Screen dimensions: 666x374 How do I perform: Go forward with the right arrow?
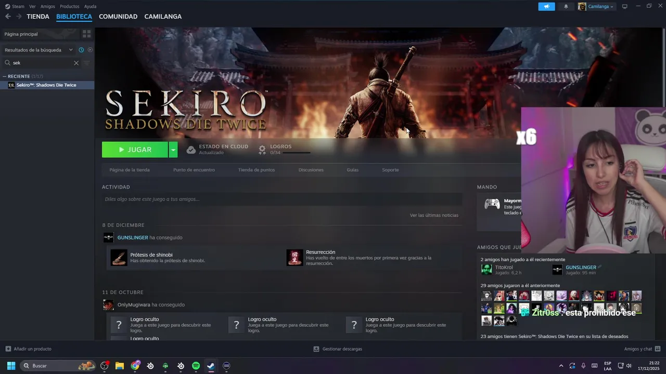point(19,17)
